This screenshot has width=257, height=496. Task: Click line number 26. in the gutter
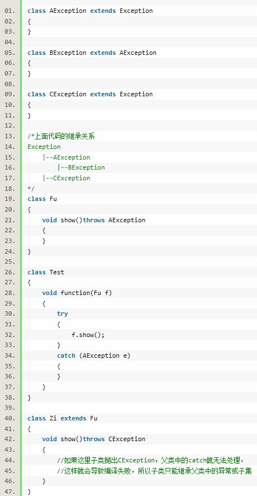point(10,272)
